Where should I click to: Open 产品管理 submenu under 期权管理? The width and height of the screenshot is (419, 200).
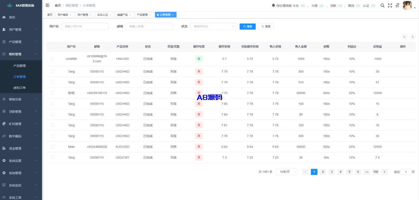(x=21, y=66)
